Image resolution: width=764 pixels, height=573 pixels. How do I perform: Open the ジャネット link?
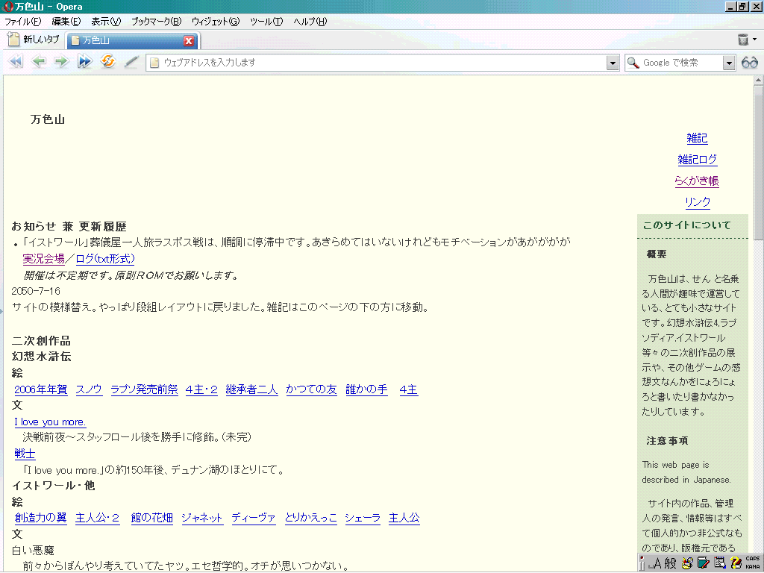click(202, 518)
